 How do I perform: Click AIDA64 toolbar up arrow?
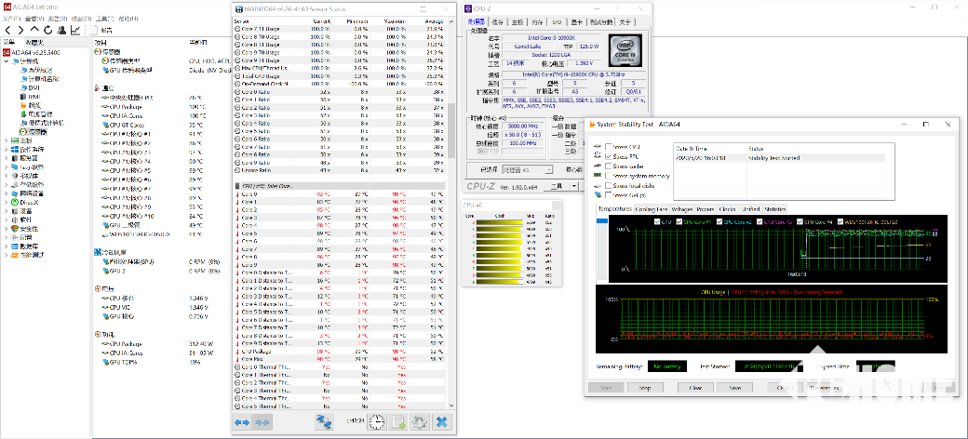34,30
